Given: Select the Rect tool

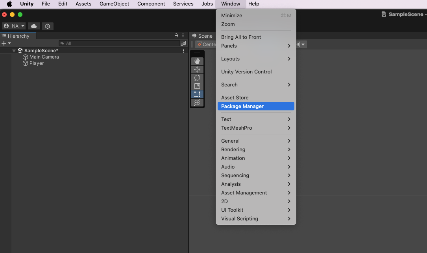Looking at the screenshot, I should (197, 94).
